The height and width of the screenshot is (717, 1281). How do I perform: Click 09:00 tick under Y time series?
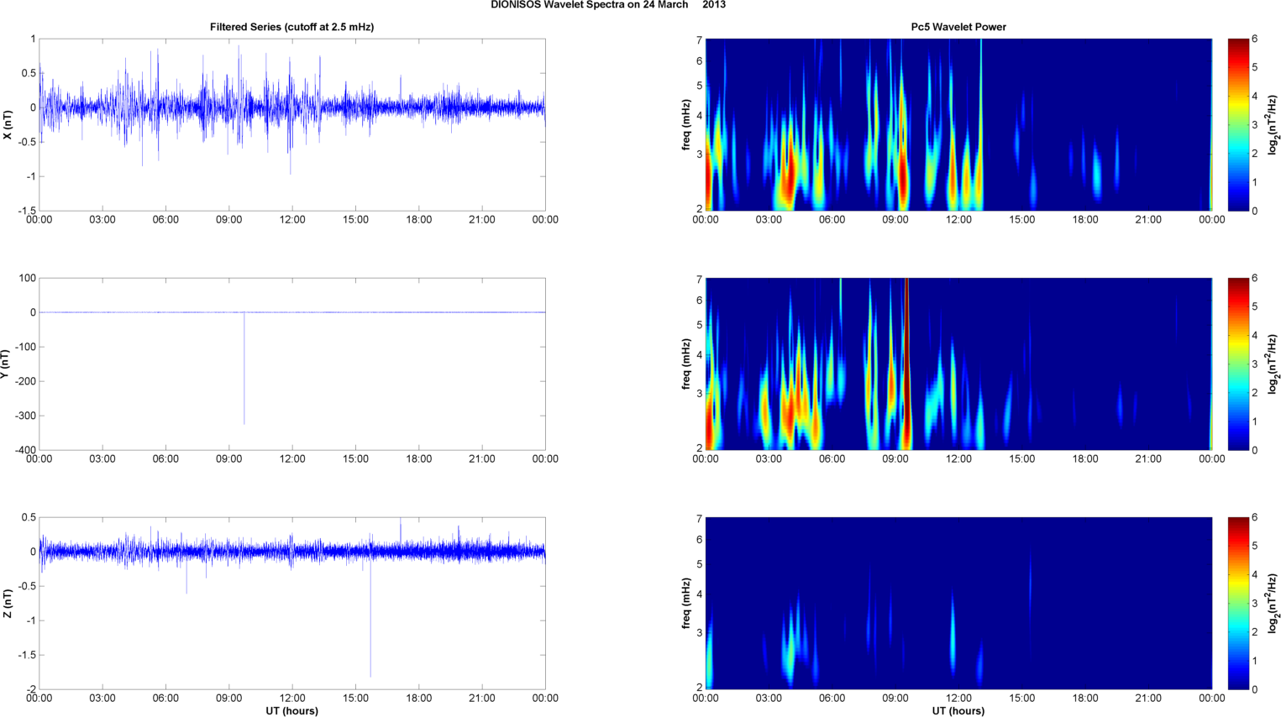tap(229, 459)
